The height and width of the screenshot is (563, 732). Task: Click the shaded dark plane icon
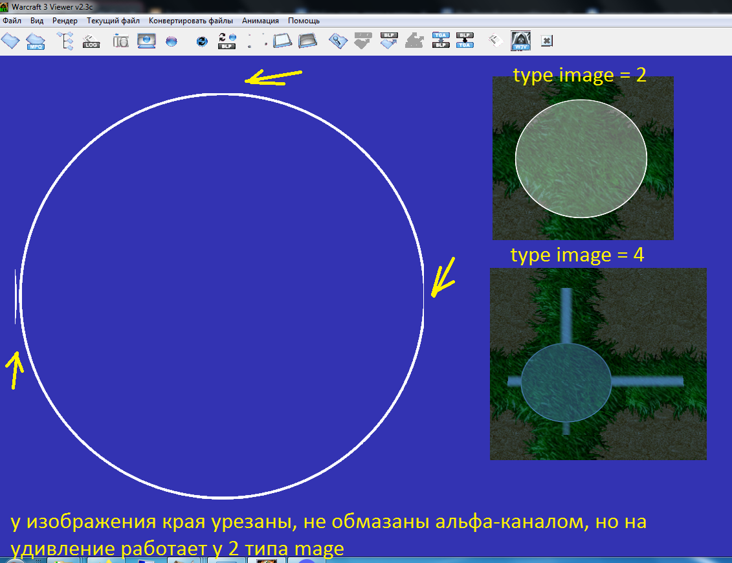tap(307, 41)
